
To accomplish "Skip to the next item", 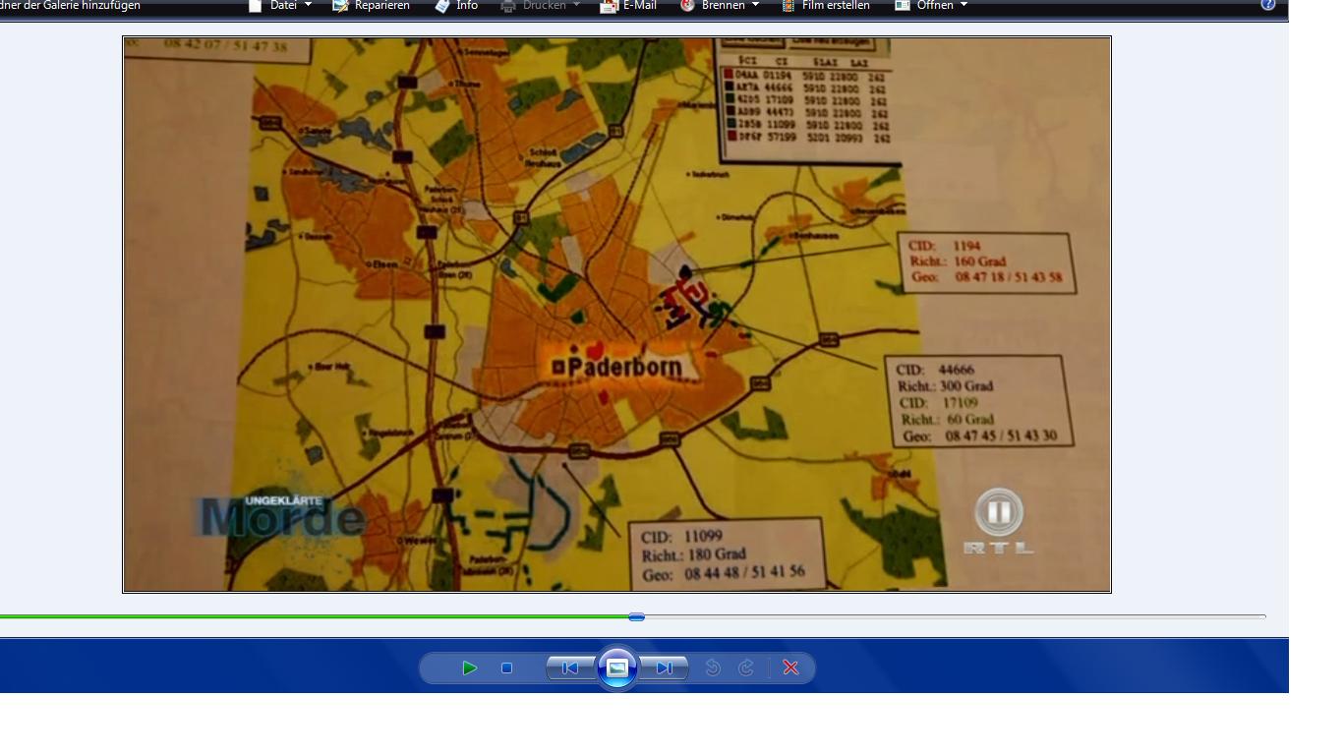I will [665, 668].
